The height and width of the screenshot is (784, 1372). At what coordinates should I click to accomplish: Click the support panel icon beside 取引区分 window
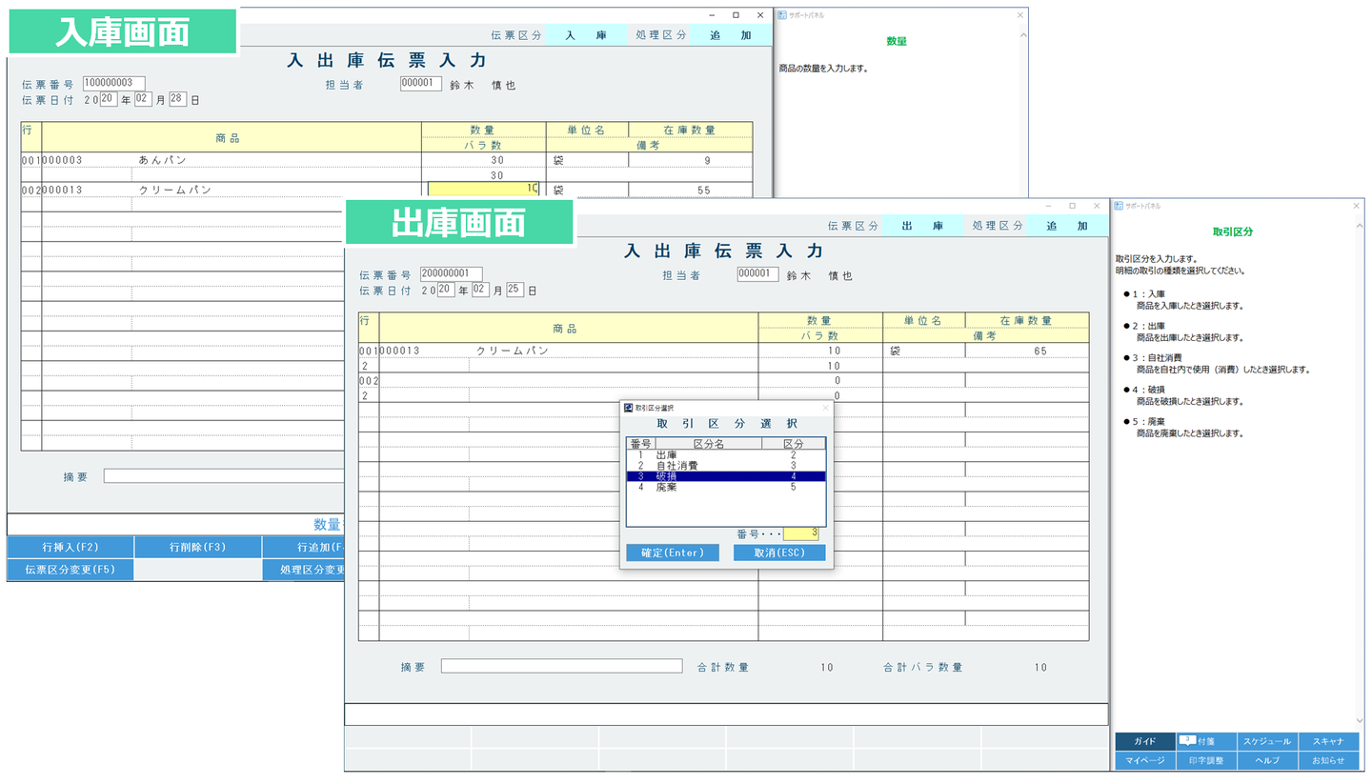(x=1120, y=206)
